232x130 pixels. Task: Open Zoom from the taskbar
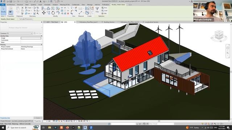[91, 127]
